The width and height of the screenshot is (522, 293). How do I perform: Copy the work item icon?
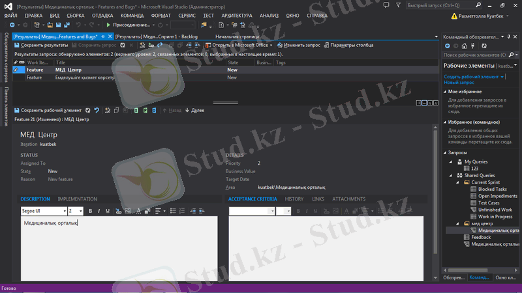116,110
